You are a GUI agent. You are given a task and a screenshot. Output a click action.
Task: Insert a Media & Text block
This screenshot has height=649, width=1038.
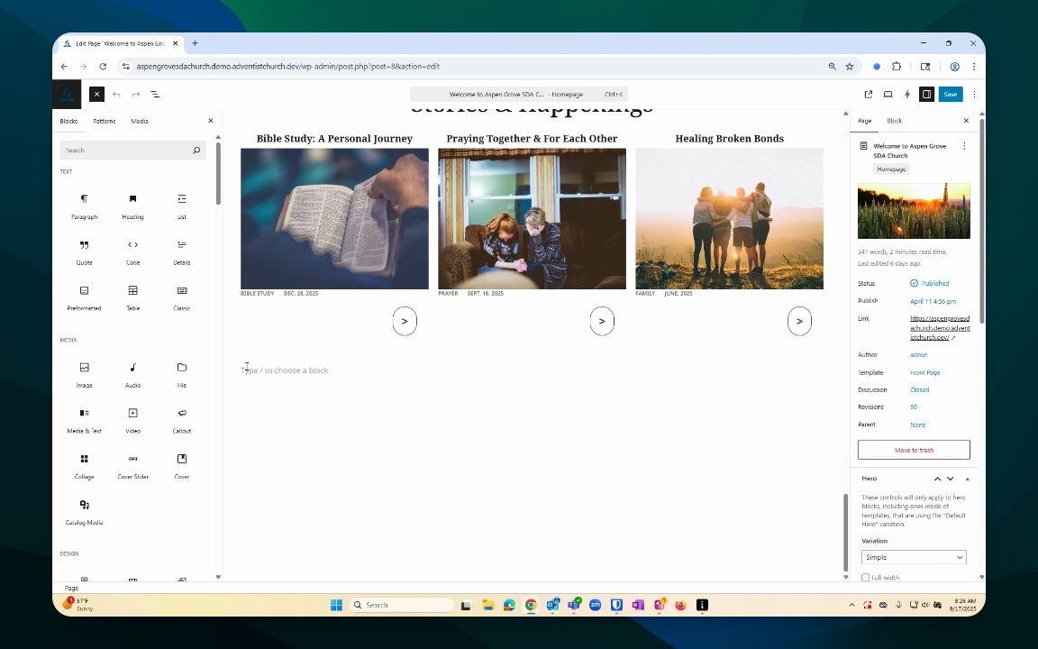(84, 418)
